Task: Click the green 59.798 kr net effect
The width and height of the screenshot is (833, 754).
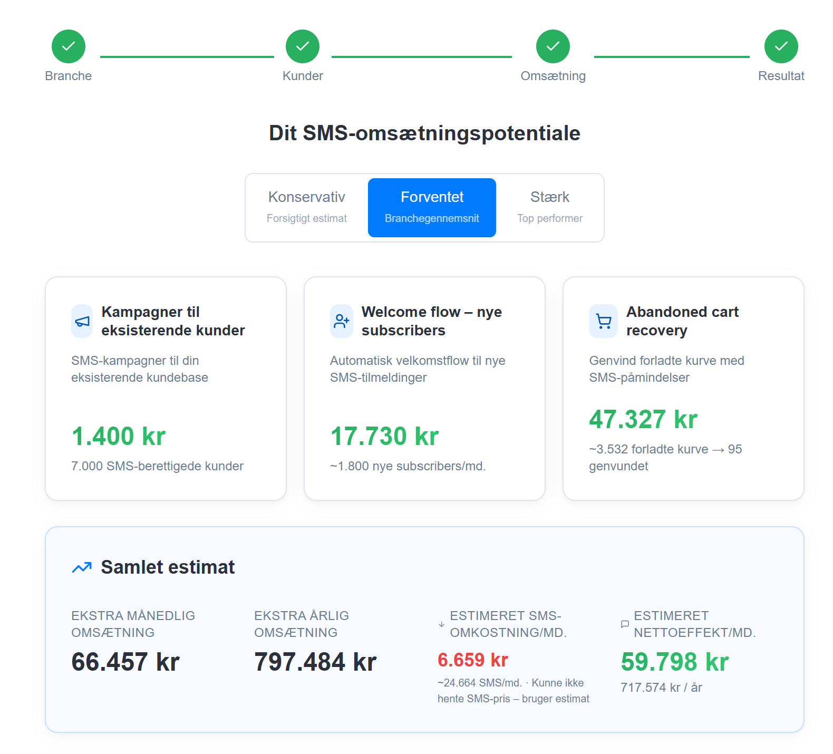Action: (x=675, y=662)
